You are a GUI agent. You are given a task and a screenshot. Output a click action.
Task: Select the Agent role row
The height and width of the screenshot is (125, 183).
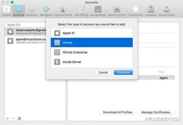click(156, 78)
